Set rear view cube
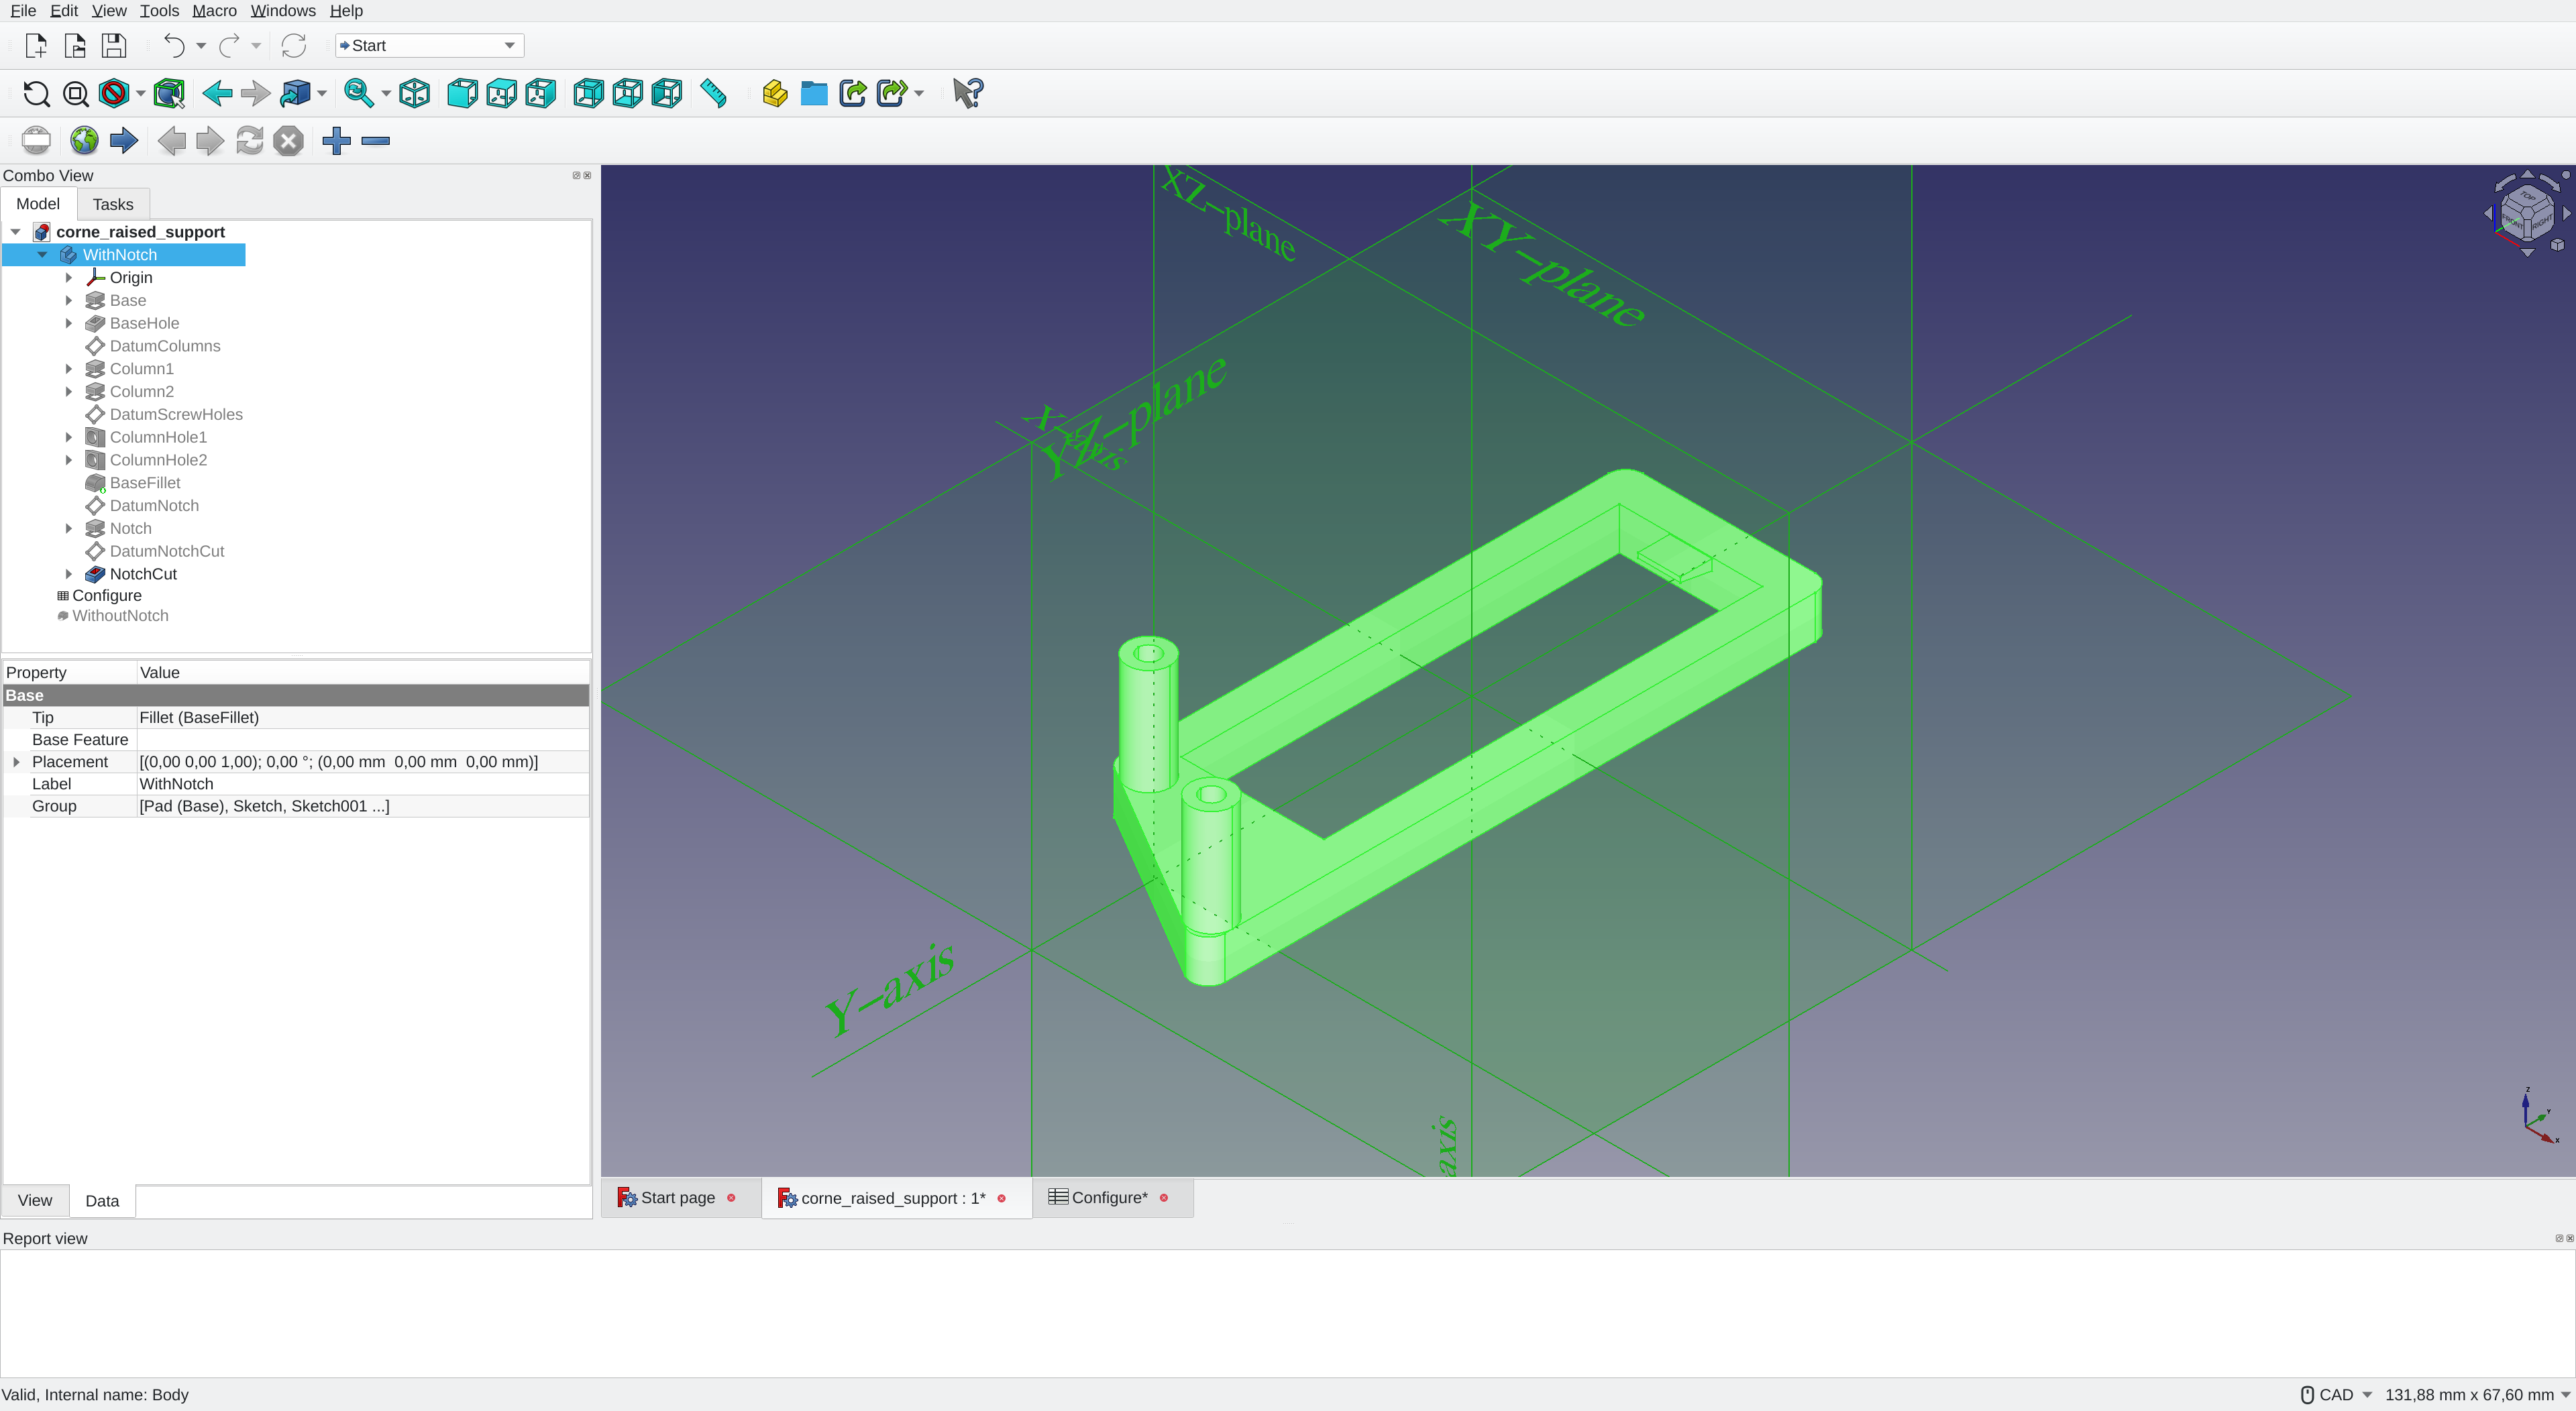The height and width of the screenshot is (1411, 2576). (x=588, y=93)
